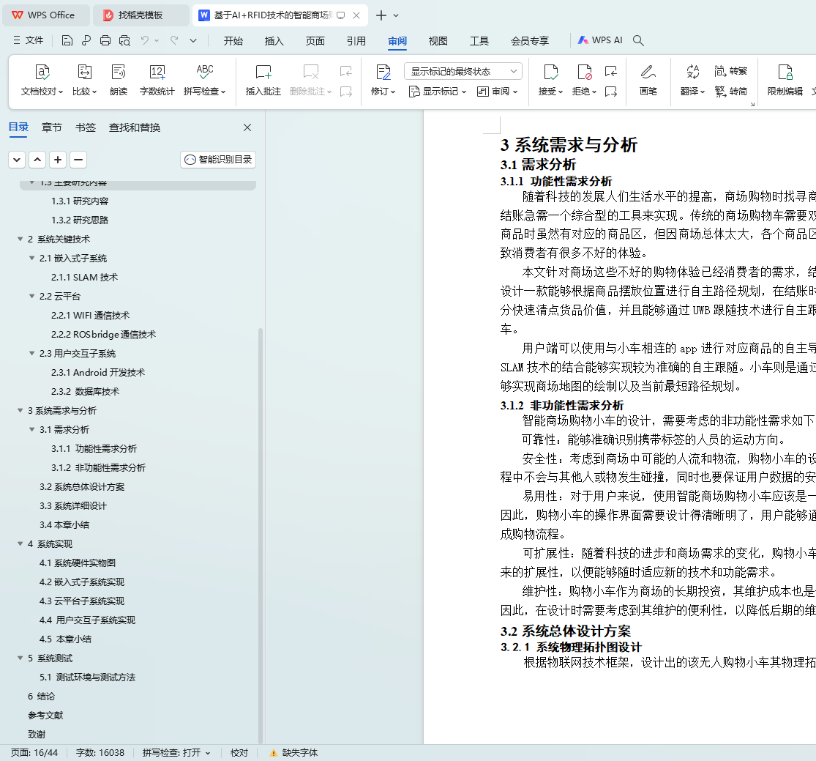Collapse the 4 系统实现 node

point(20,543)
